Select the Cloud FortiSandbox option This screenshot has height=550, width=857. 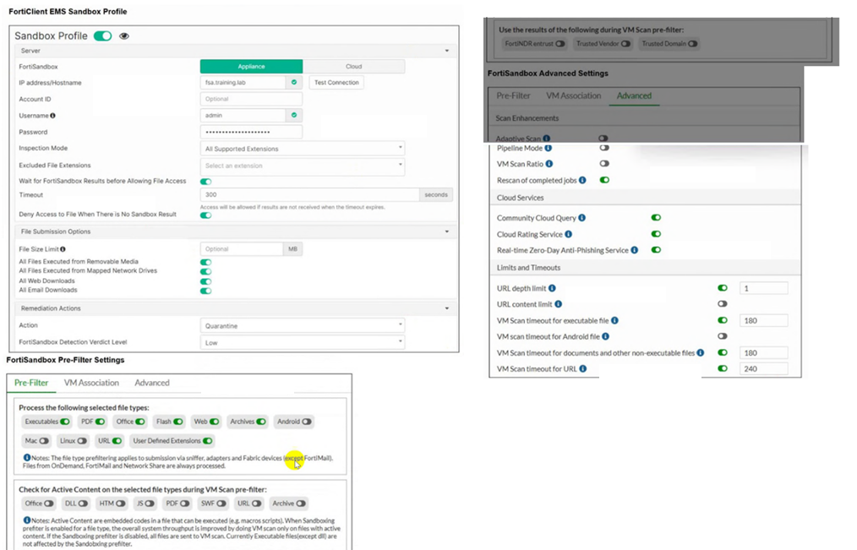coord(353,67)
